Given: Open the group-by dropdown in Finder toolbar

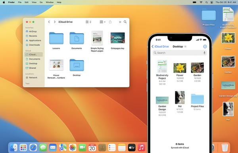Looking at the screenshot, I should tap(103, 22).
